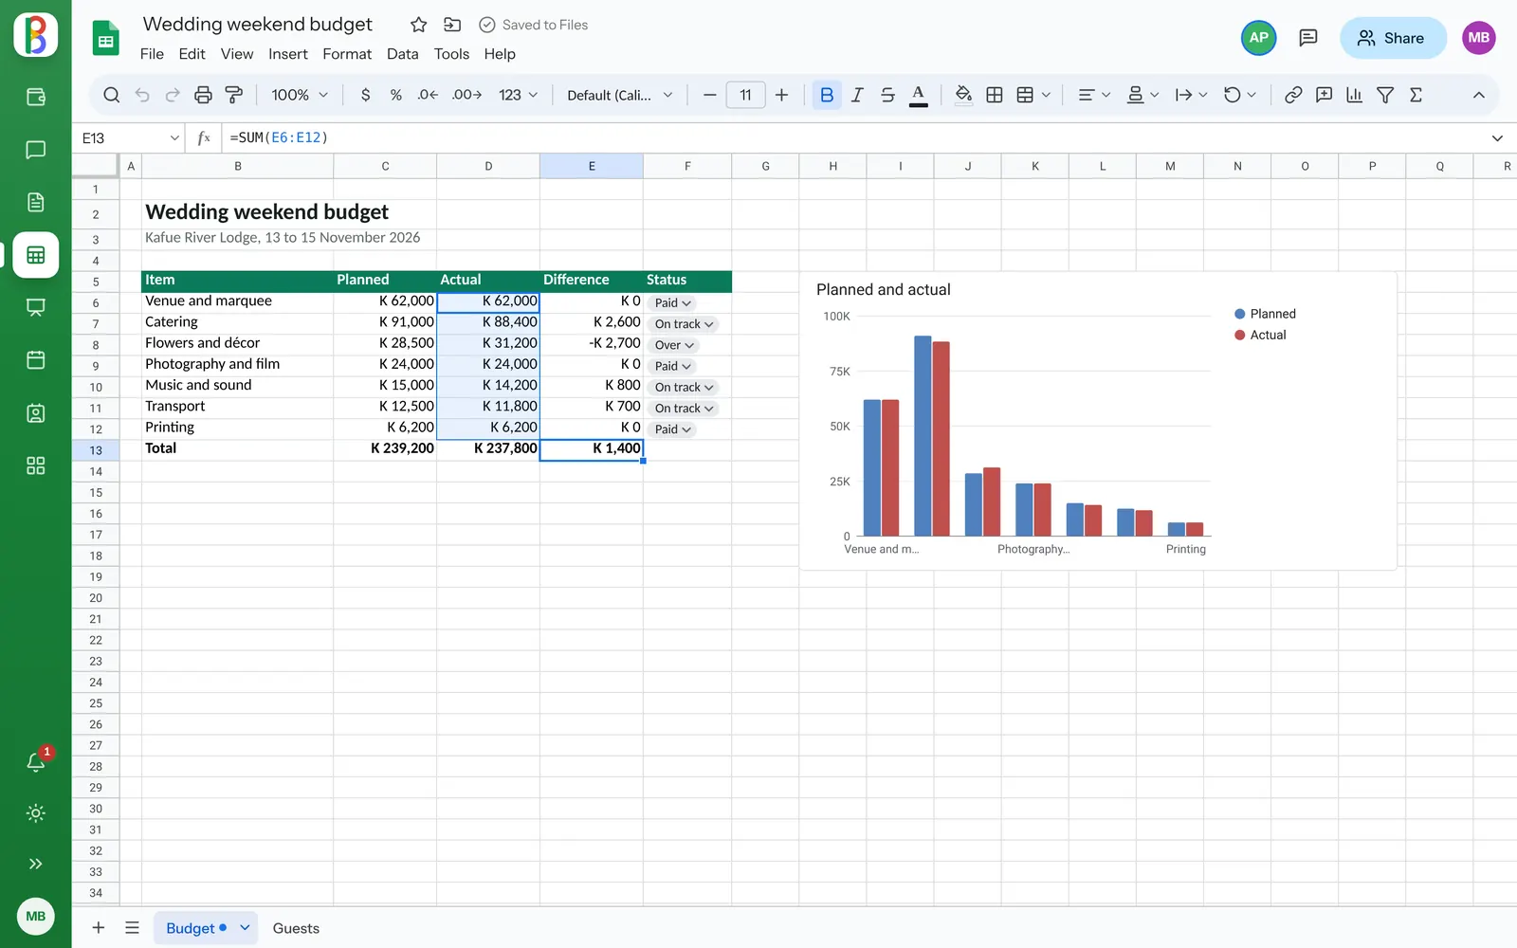Click the borders icon
Screen dimensions: 1517x948
995,95
